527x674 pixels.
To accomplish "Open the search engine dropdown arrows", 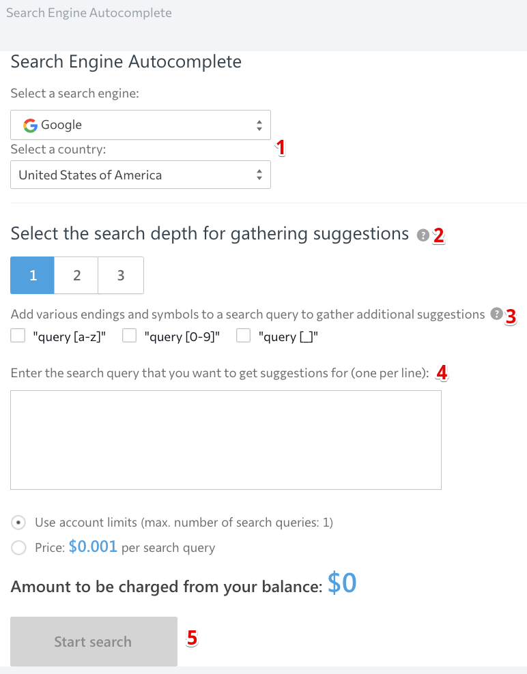I will 259,125.
